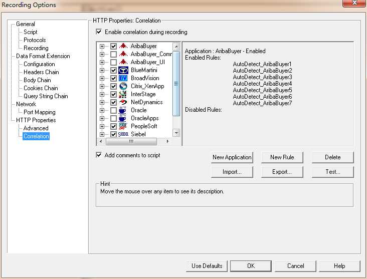Uncheck the BroadVision checkbox
Screen dimensions: 367x279
pos(113,78)
